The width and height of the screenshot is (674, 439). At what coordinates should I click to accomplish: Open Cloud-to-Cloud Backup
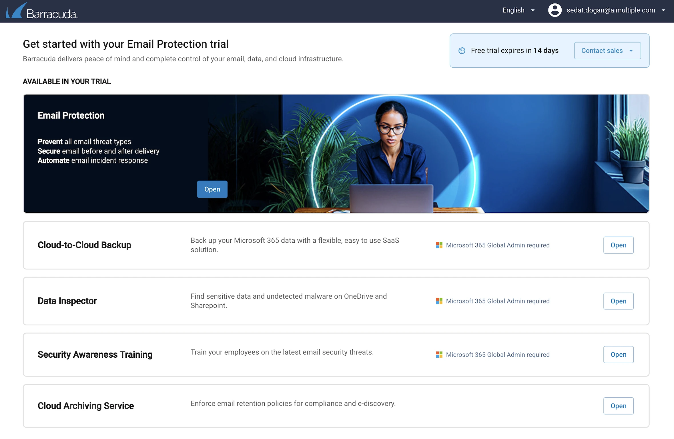point(618,245)
